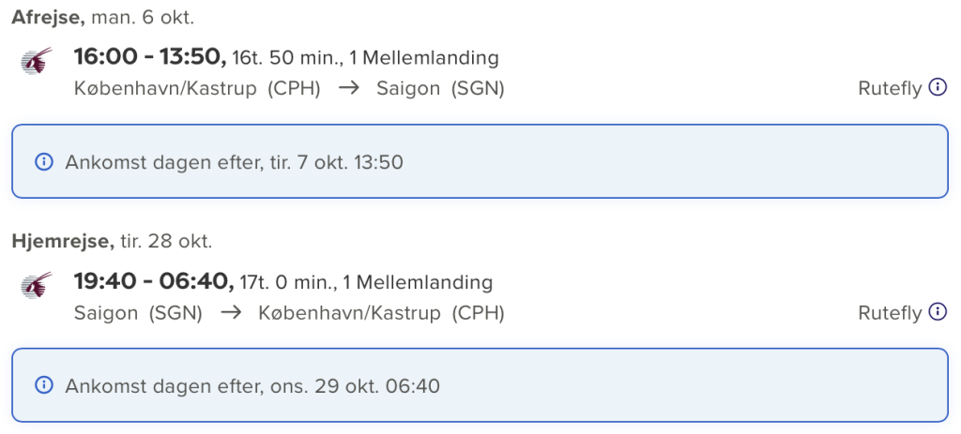Click the 'Ankomst dagen efter, tir. 7 okt.' notice
Image resolution: width=961 pixels, height=434 pixels.
pyautogui.click(x=480, y=161)
